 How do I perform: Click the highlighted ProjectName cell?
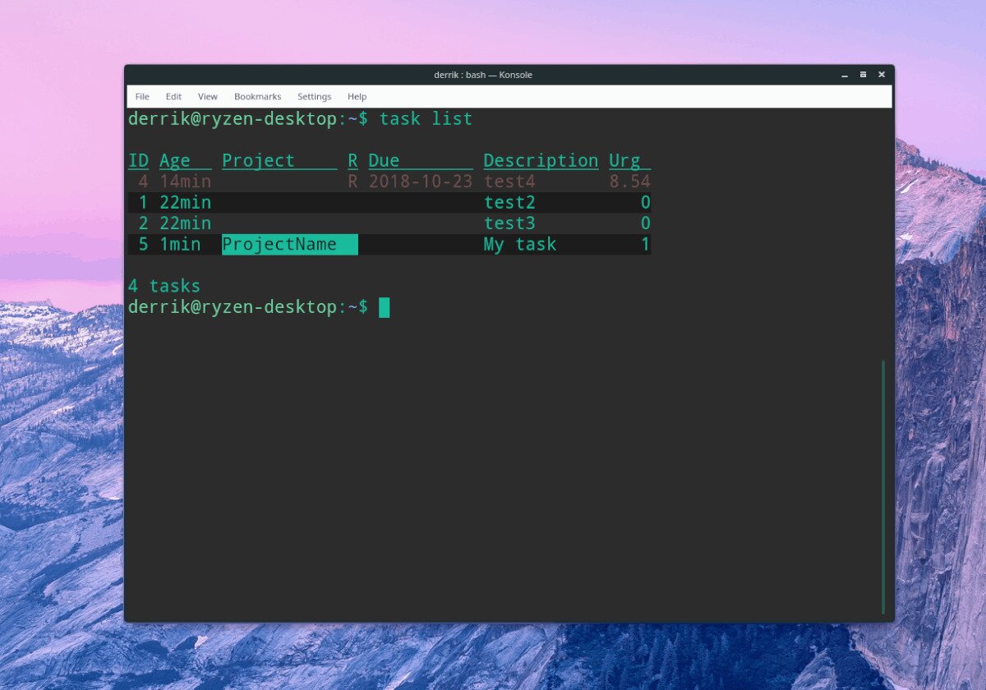click(x=290, y=245)
